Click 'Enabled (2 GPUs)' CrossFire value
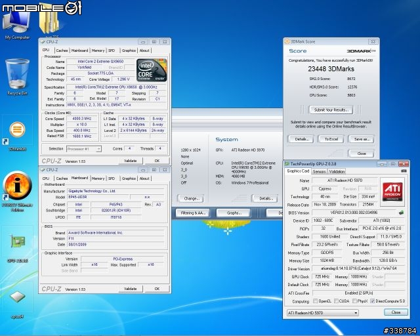 (359, 293)
